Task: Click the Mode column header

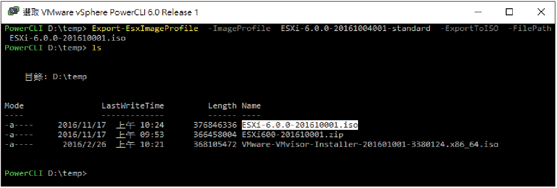Action: [x=14, y=106]
